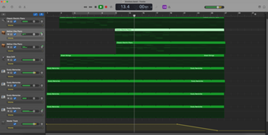Open the Loop Browser
The image size is (268, 135).
(x=264, y=7)
